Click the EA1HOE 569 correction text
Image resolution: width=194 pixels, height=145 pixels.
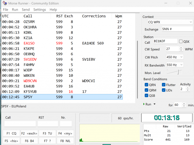[x=93, y=43]
